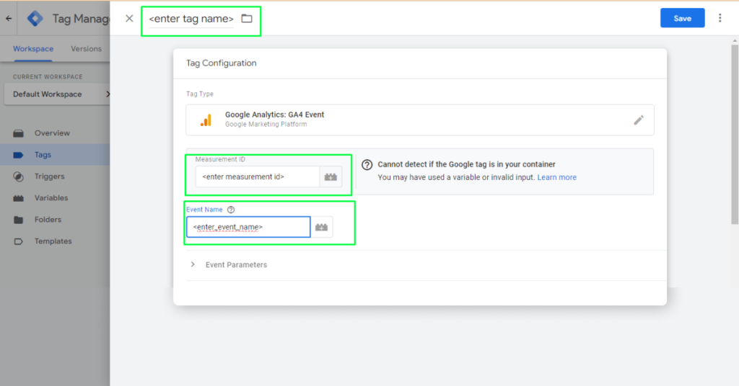Click the Measurement ID input field

(x=257, y=176)
